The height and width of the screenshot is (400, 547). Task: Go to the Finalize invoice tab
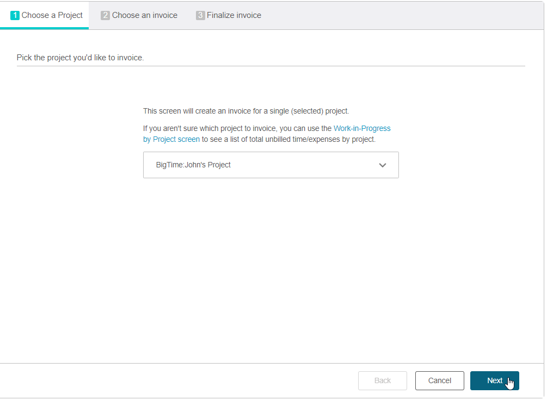tap(229, 15)
